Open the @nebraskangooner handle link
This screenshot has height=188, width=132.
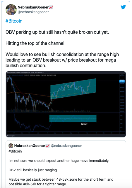point(33,12)
